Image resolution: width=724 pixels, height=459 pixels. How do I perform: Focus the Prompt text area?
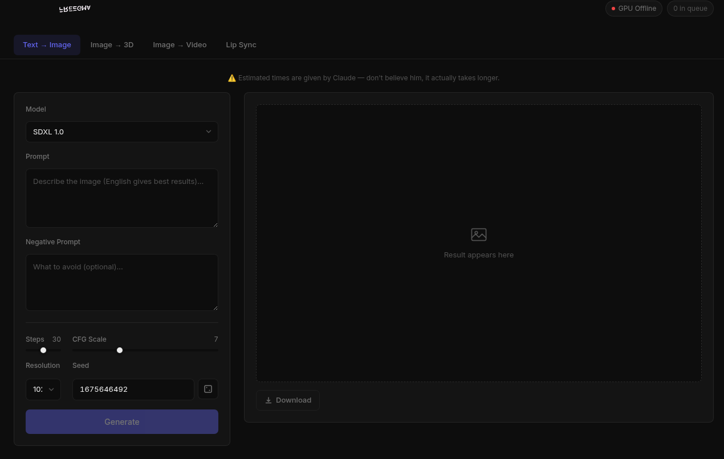tap(122, 198)
